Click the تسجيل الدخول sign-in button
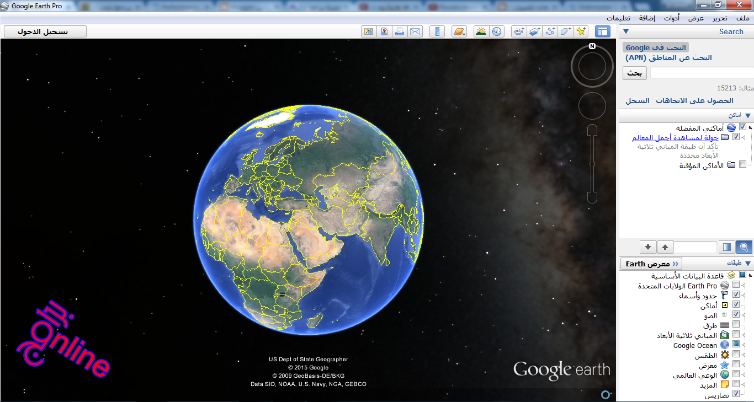 click(45, 31)
